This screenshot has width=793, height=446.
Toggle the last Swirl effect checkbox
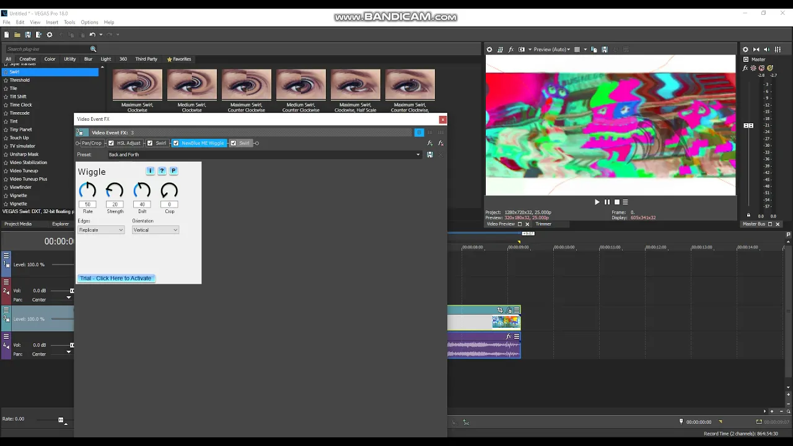click(x=234, y=143)
